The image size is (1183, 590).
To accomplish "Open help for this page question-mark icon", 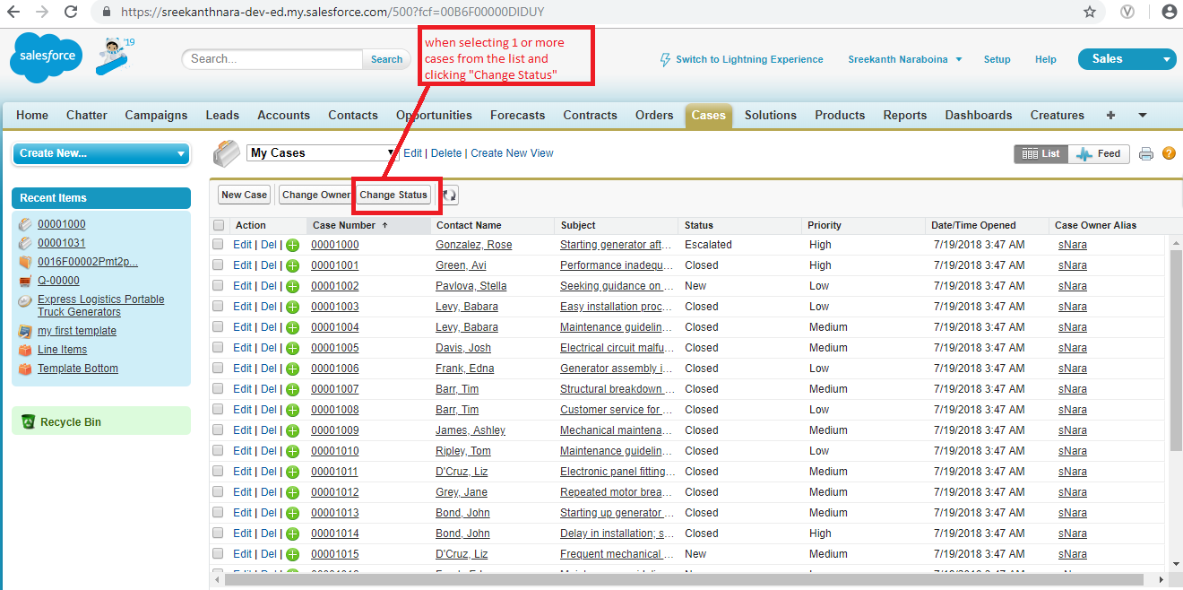I will [x=1169, y=153].
